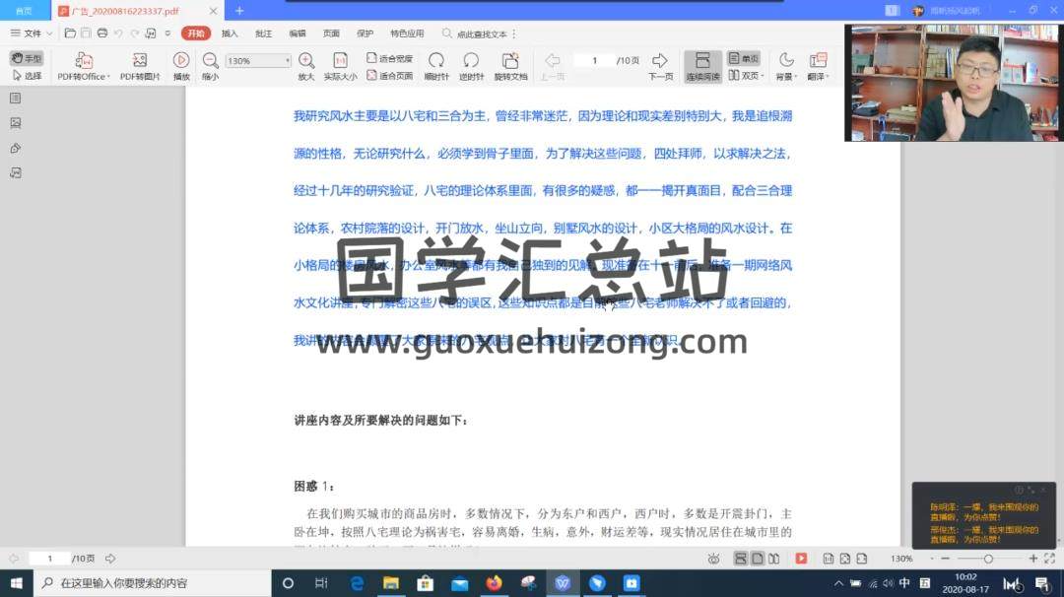The width and height of the screenshot is (1064, 597).
Task: Switch to the 插入 ribbon tab
Action: coord(230,33)
